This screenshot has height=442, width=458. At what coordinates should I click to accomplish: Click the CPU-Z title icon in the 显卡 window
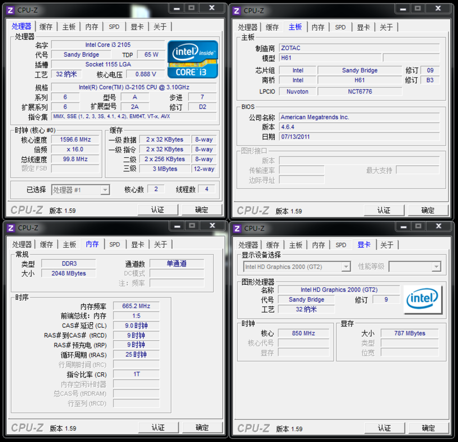pyautogui.click(x=237, y=229)
